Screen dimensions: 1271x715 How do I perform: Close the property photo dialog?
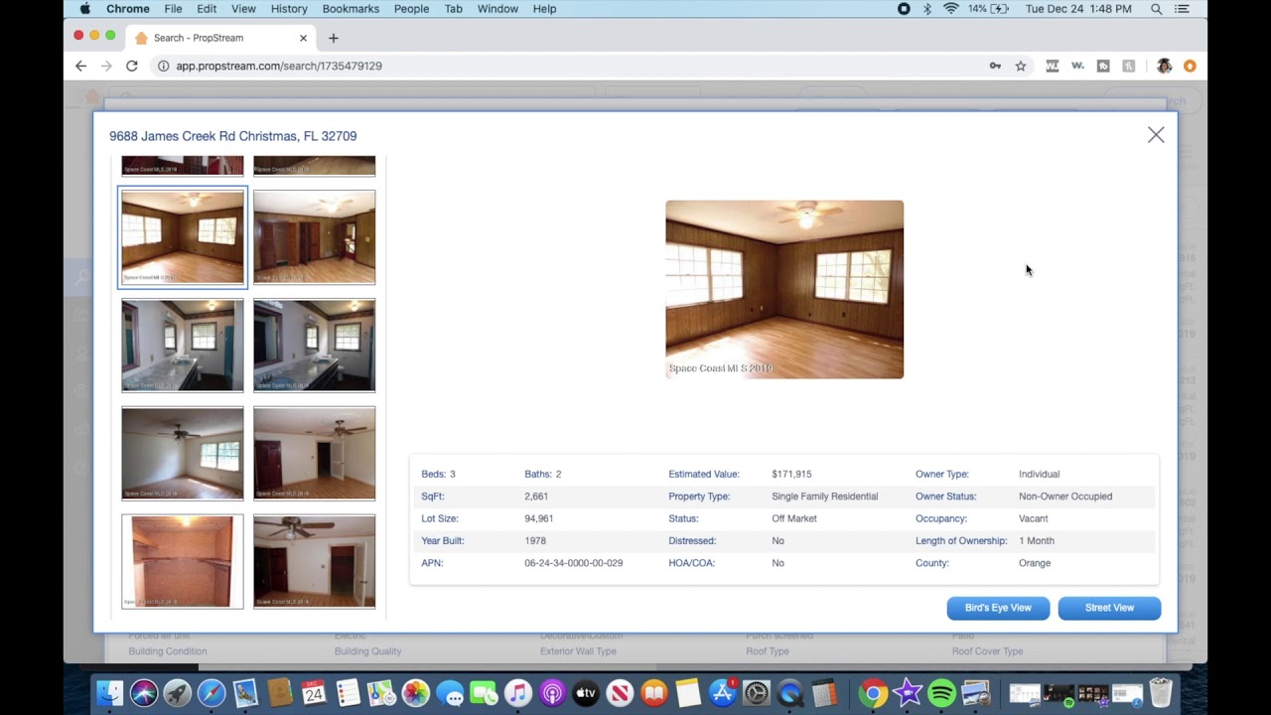point(1156,135)
